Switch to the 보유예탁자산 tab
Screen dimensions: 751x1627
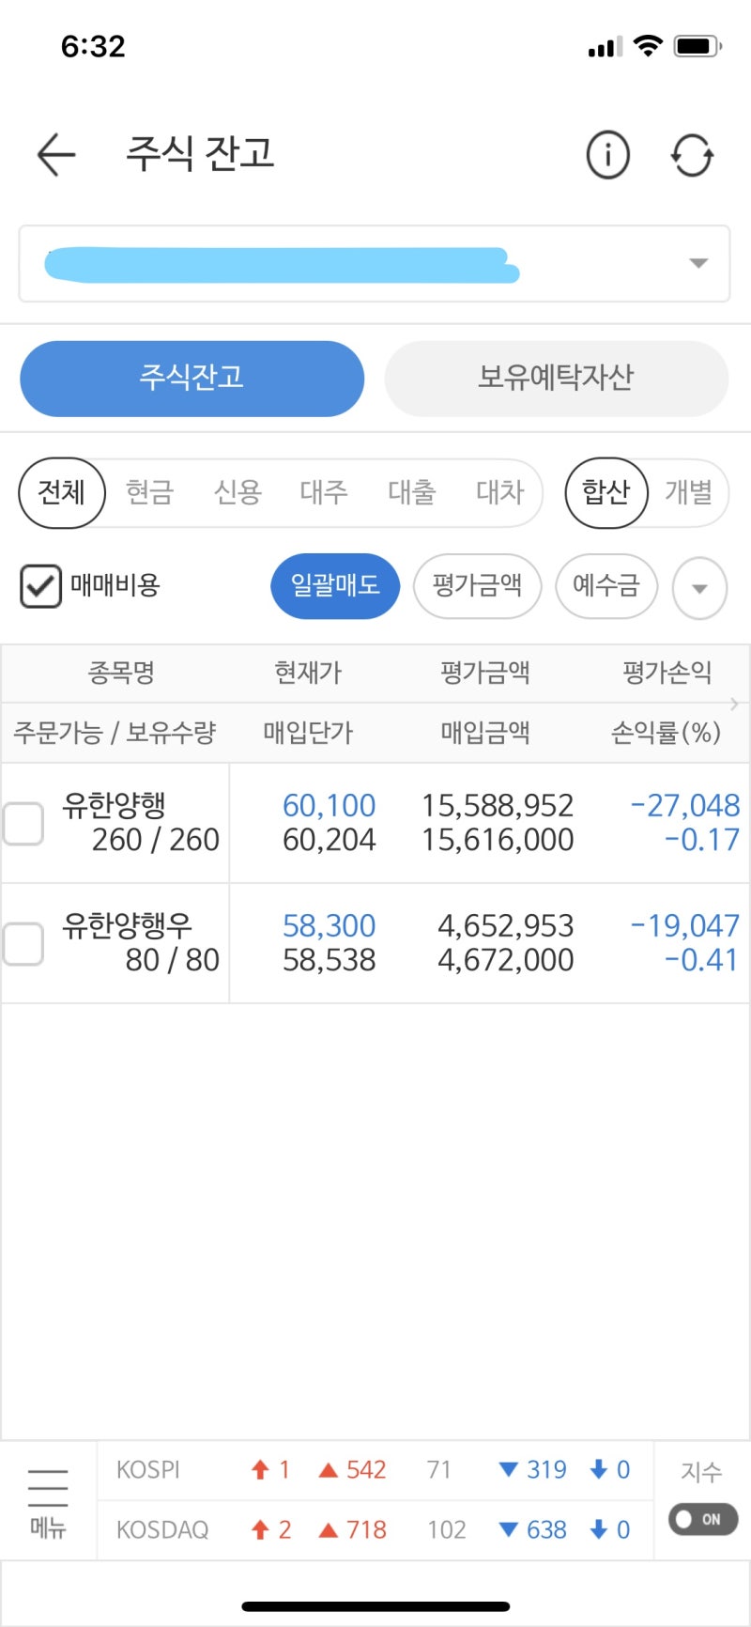tap(556, 379)
